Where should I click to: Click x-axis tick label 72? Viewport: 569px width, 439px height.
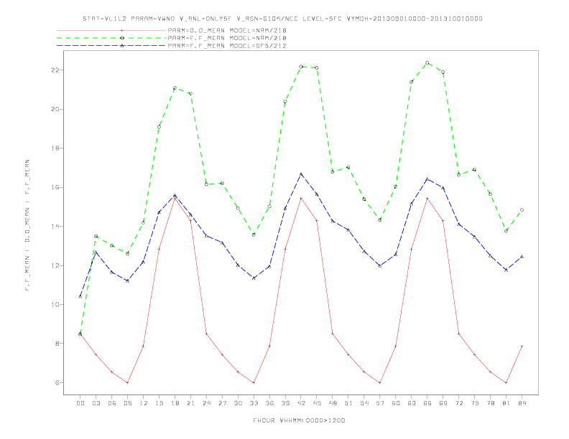coord(459,403)
